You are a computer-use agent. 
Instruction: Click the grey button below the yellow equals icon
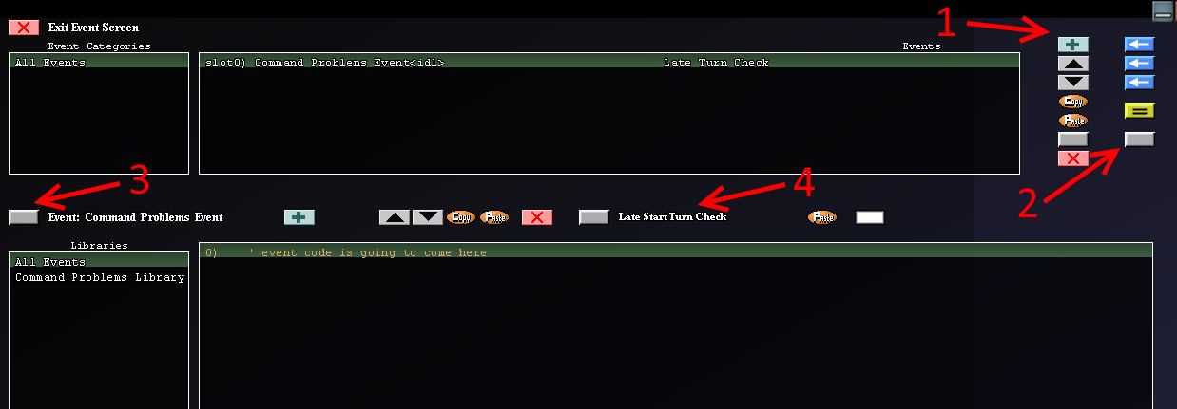[x=1139, y=139]
